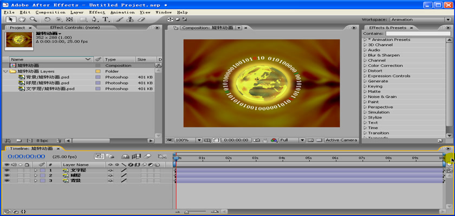
Task: Click the current time indicator marker
Action: (x=176, y=158)
